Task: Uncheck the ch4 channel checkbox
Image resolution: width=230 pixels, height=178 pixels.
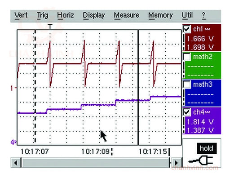Action: (186, 112)
